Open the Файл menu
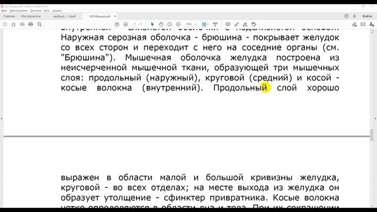 tap(4, 11)
